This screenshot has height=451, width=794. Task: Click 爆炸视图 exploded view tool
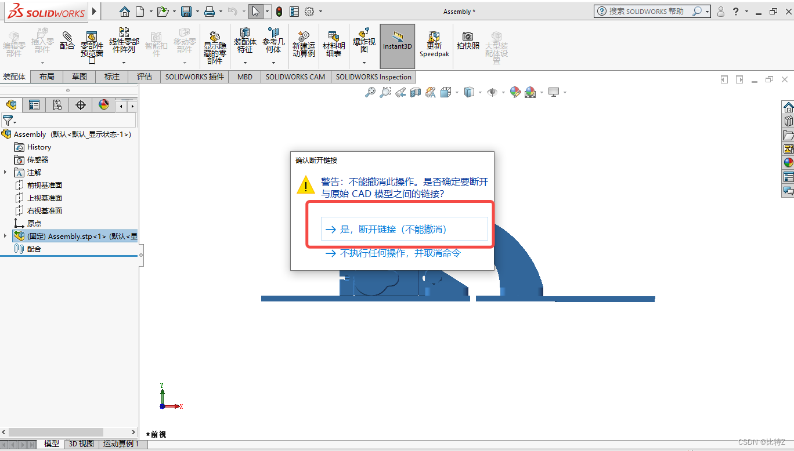click(364, 40)
